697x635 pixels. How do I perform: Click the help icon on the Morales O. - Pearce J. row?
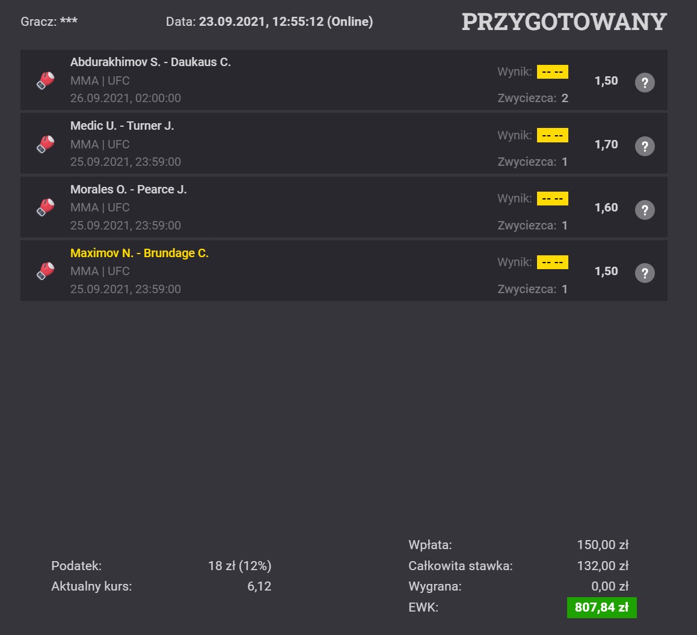645,210
